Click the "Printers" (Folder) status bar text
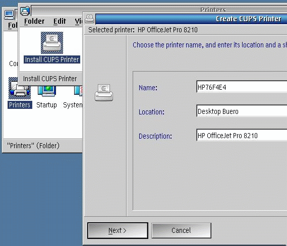This screenshot has height=246, width=287. pos(33,146)
